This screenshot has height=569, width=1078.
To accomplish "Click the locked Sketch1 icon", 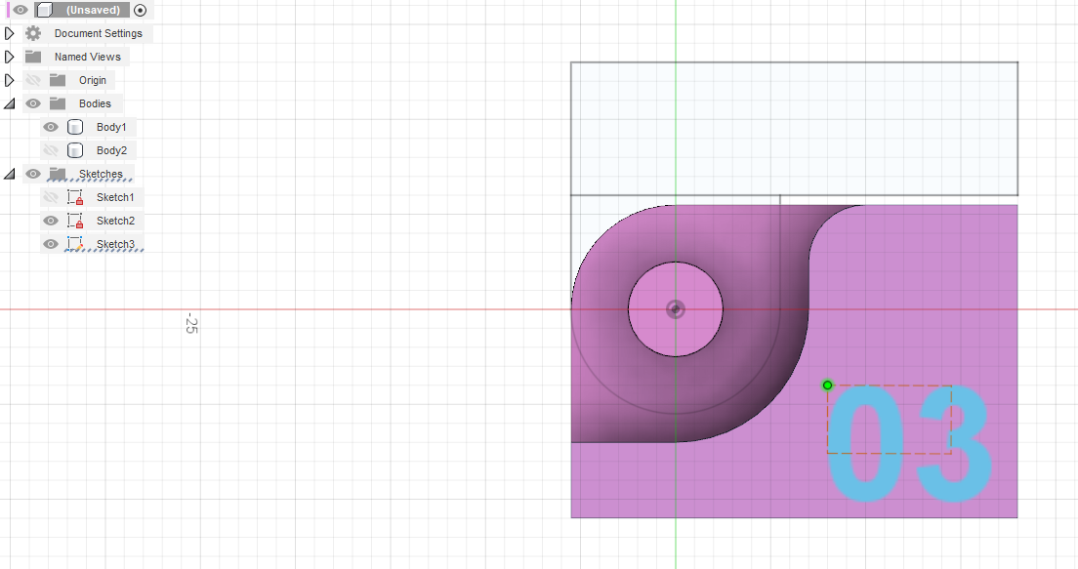I will [x=75, y=197].
